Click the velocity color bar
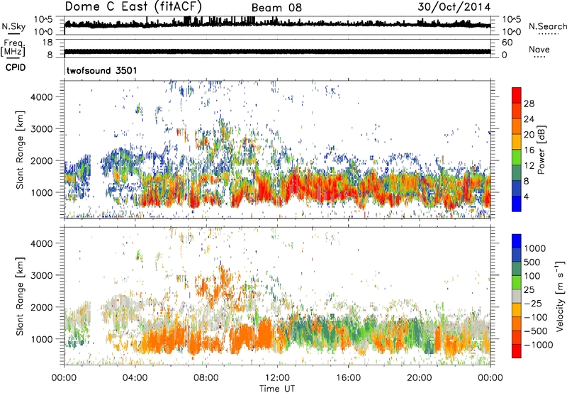Viewport: 567px width, 393px height. click(x=517, y=296)
